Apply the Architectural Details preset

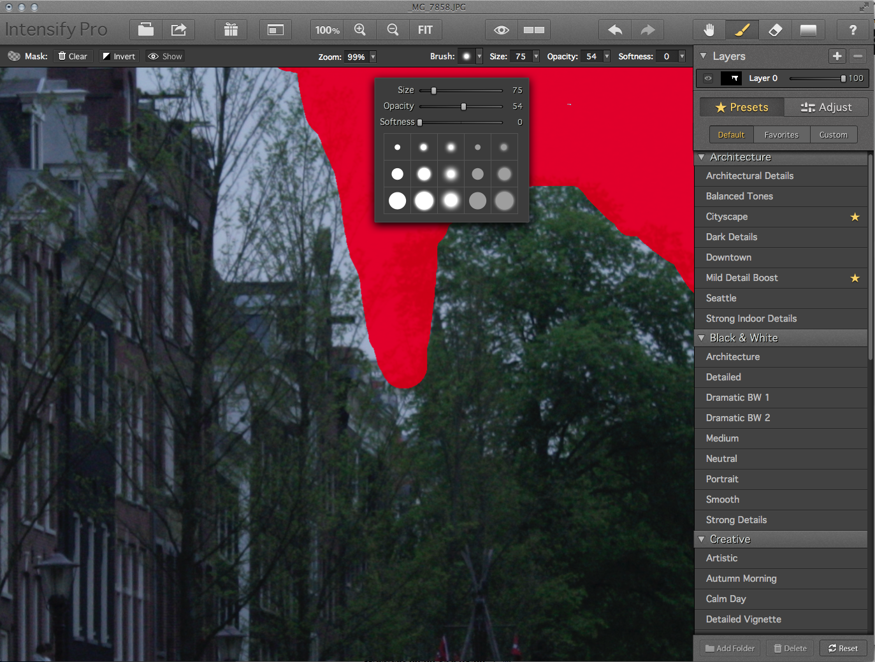[781, 176]
